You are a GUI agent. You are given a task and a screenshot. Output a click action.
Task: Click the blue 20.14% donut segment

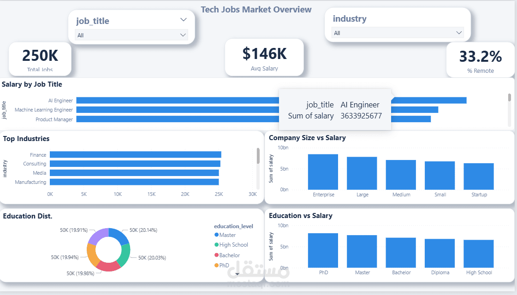tap(119, 235)
